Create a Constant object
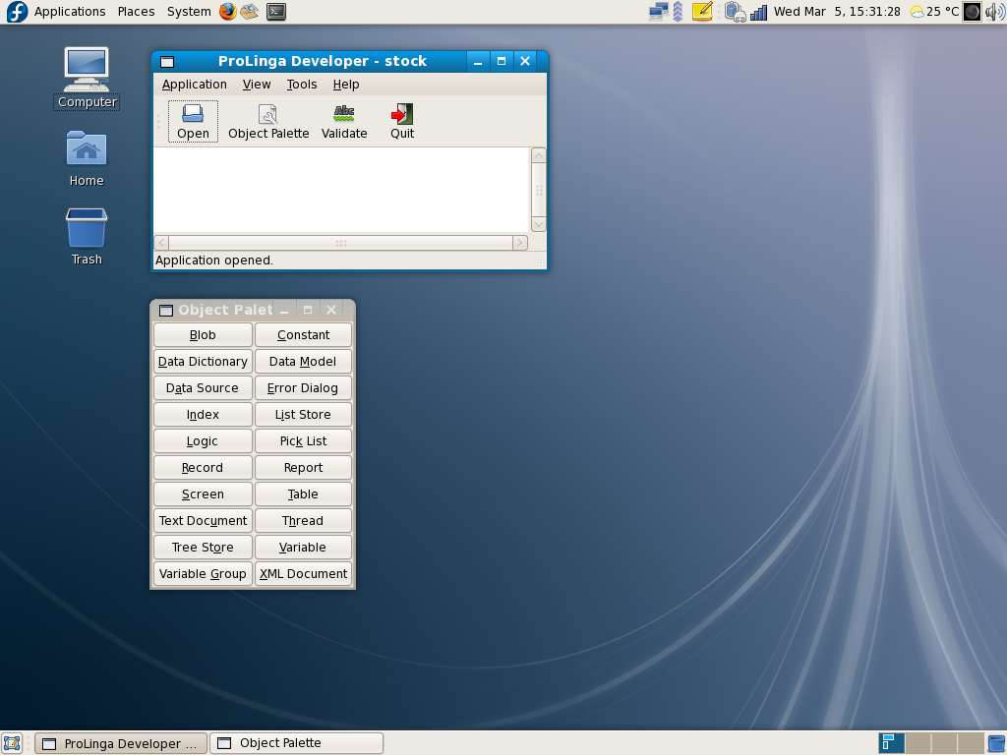 tap(303, 335)
